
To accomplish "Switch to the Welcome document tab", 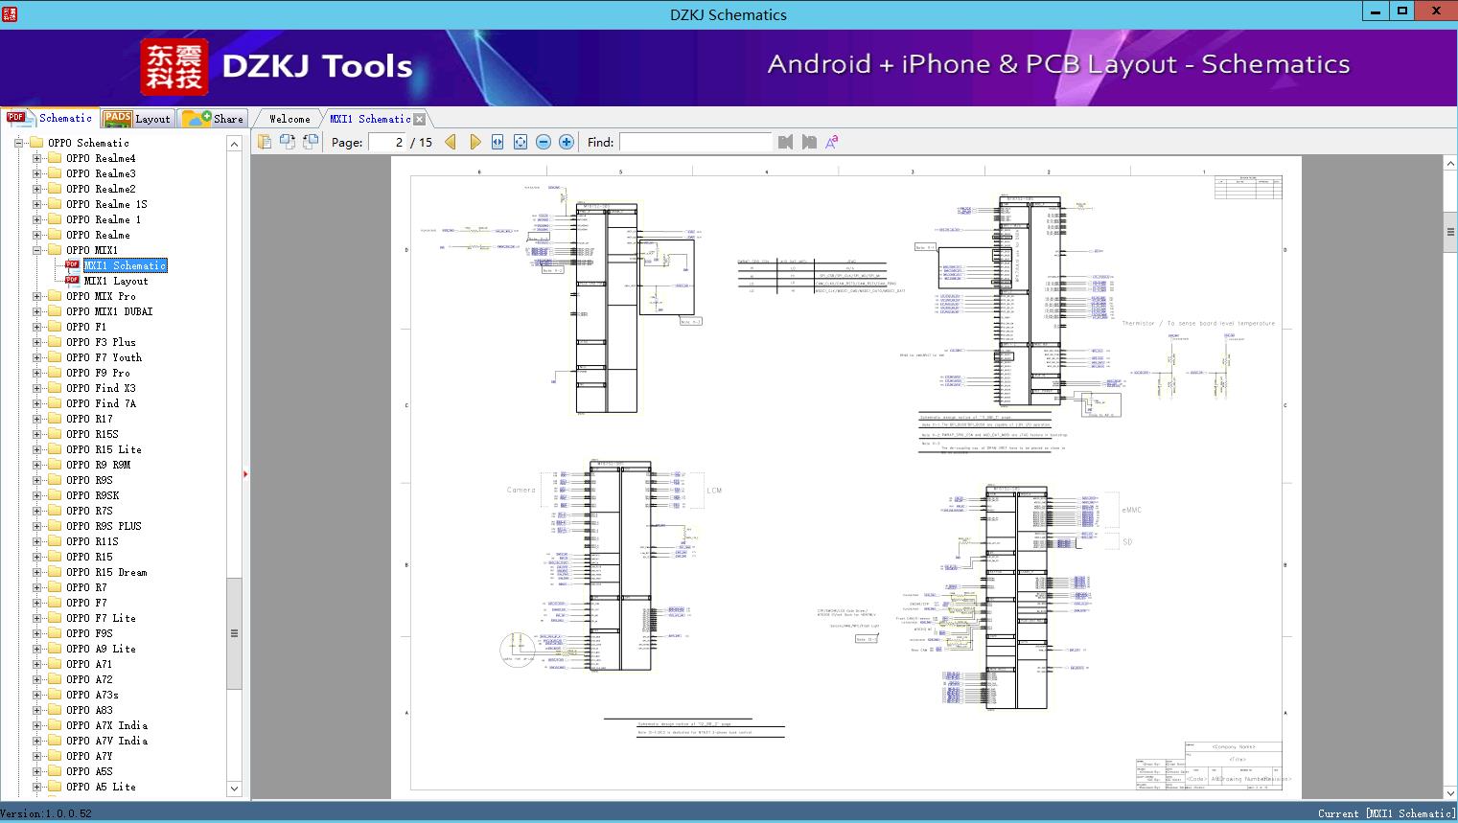I will 289,119.
